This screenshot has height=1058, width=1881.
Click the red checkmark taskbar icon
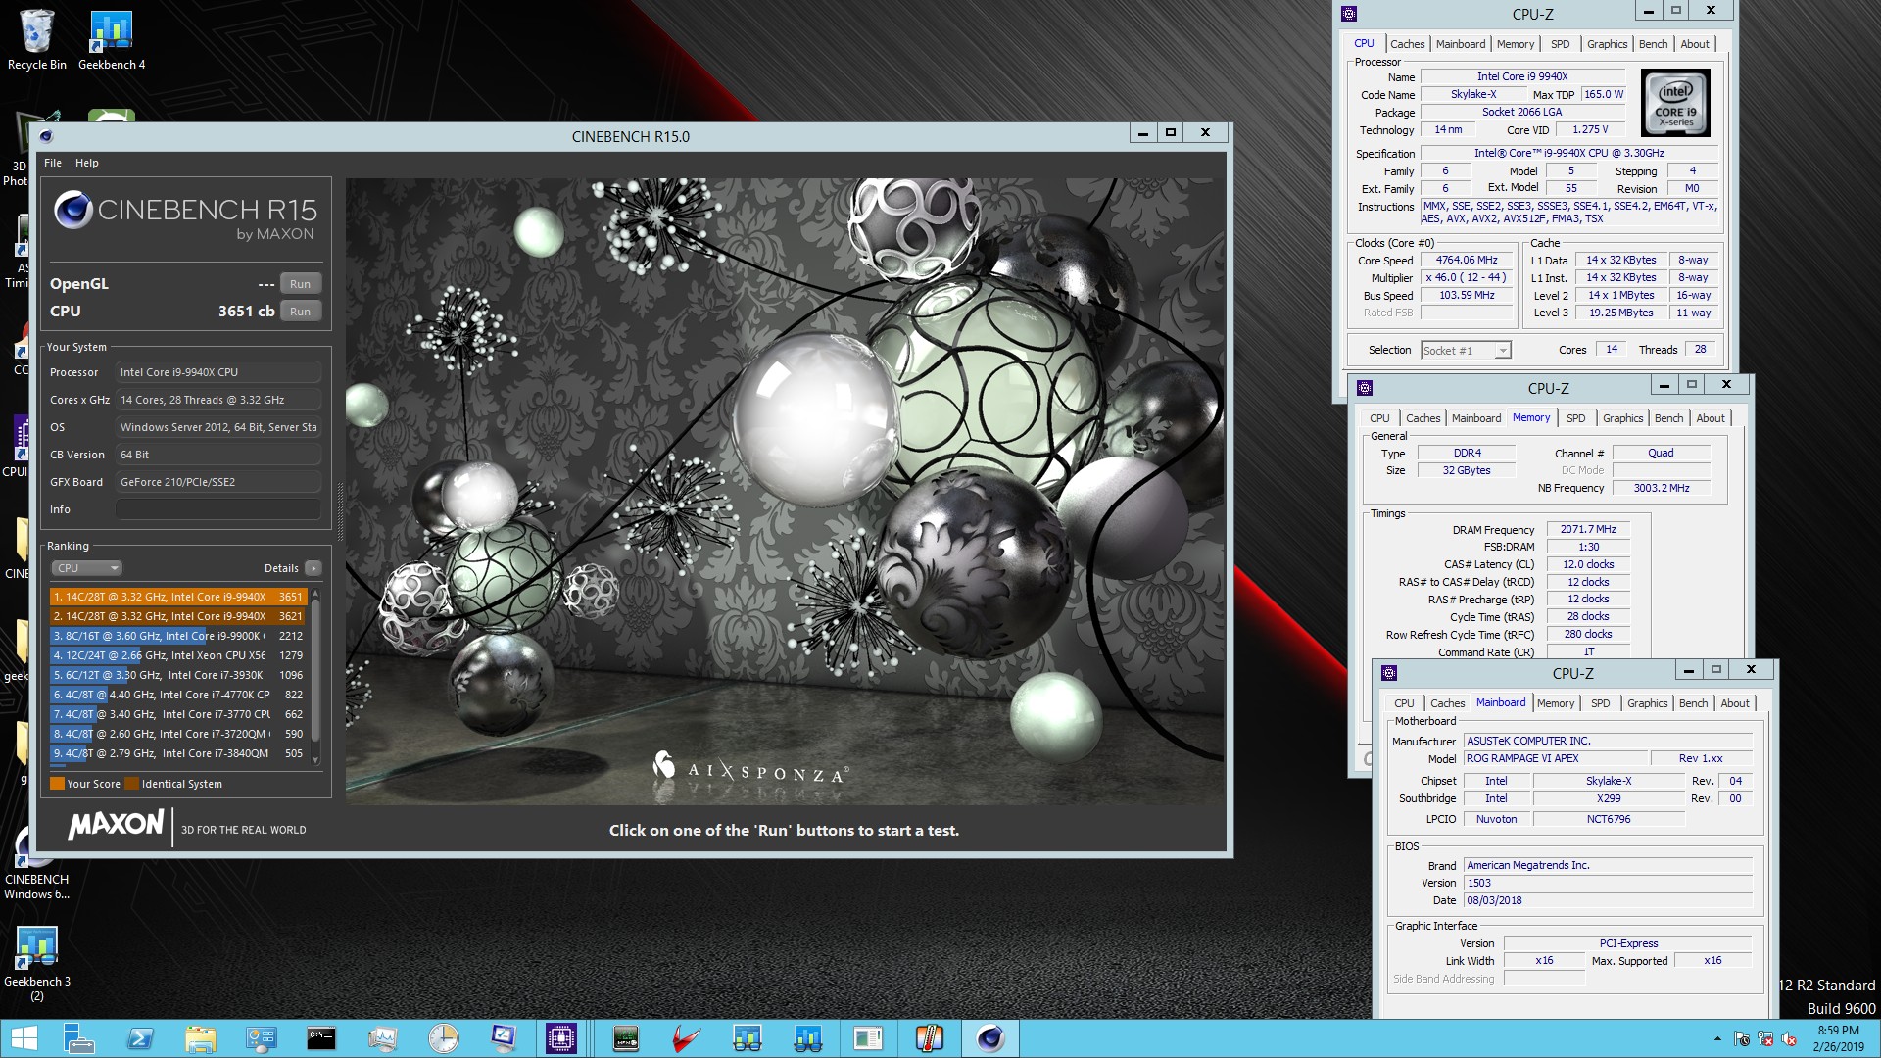pos(687,1038)
